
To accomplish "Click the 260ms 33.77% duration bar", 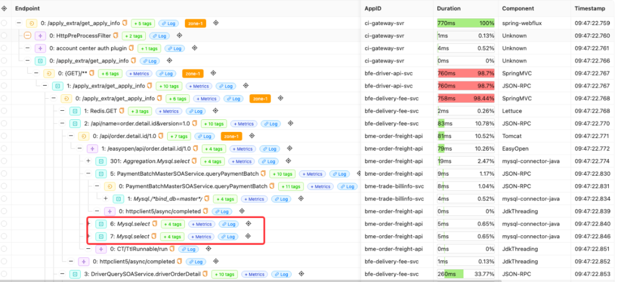I will (x=466, y=274).
